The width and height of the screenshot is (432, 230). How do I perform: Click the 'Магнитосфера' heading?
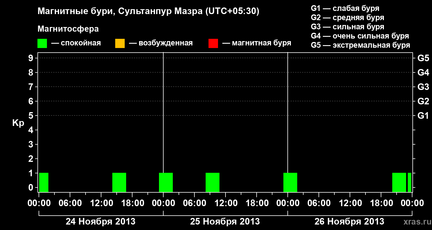click(x=68, y=29)
